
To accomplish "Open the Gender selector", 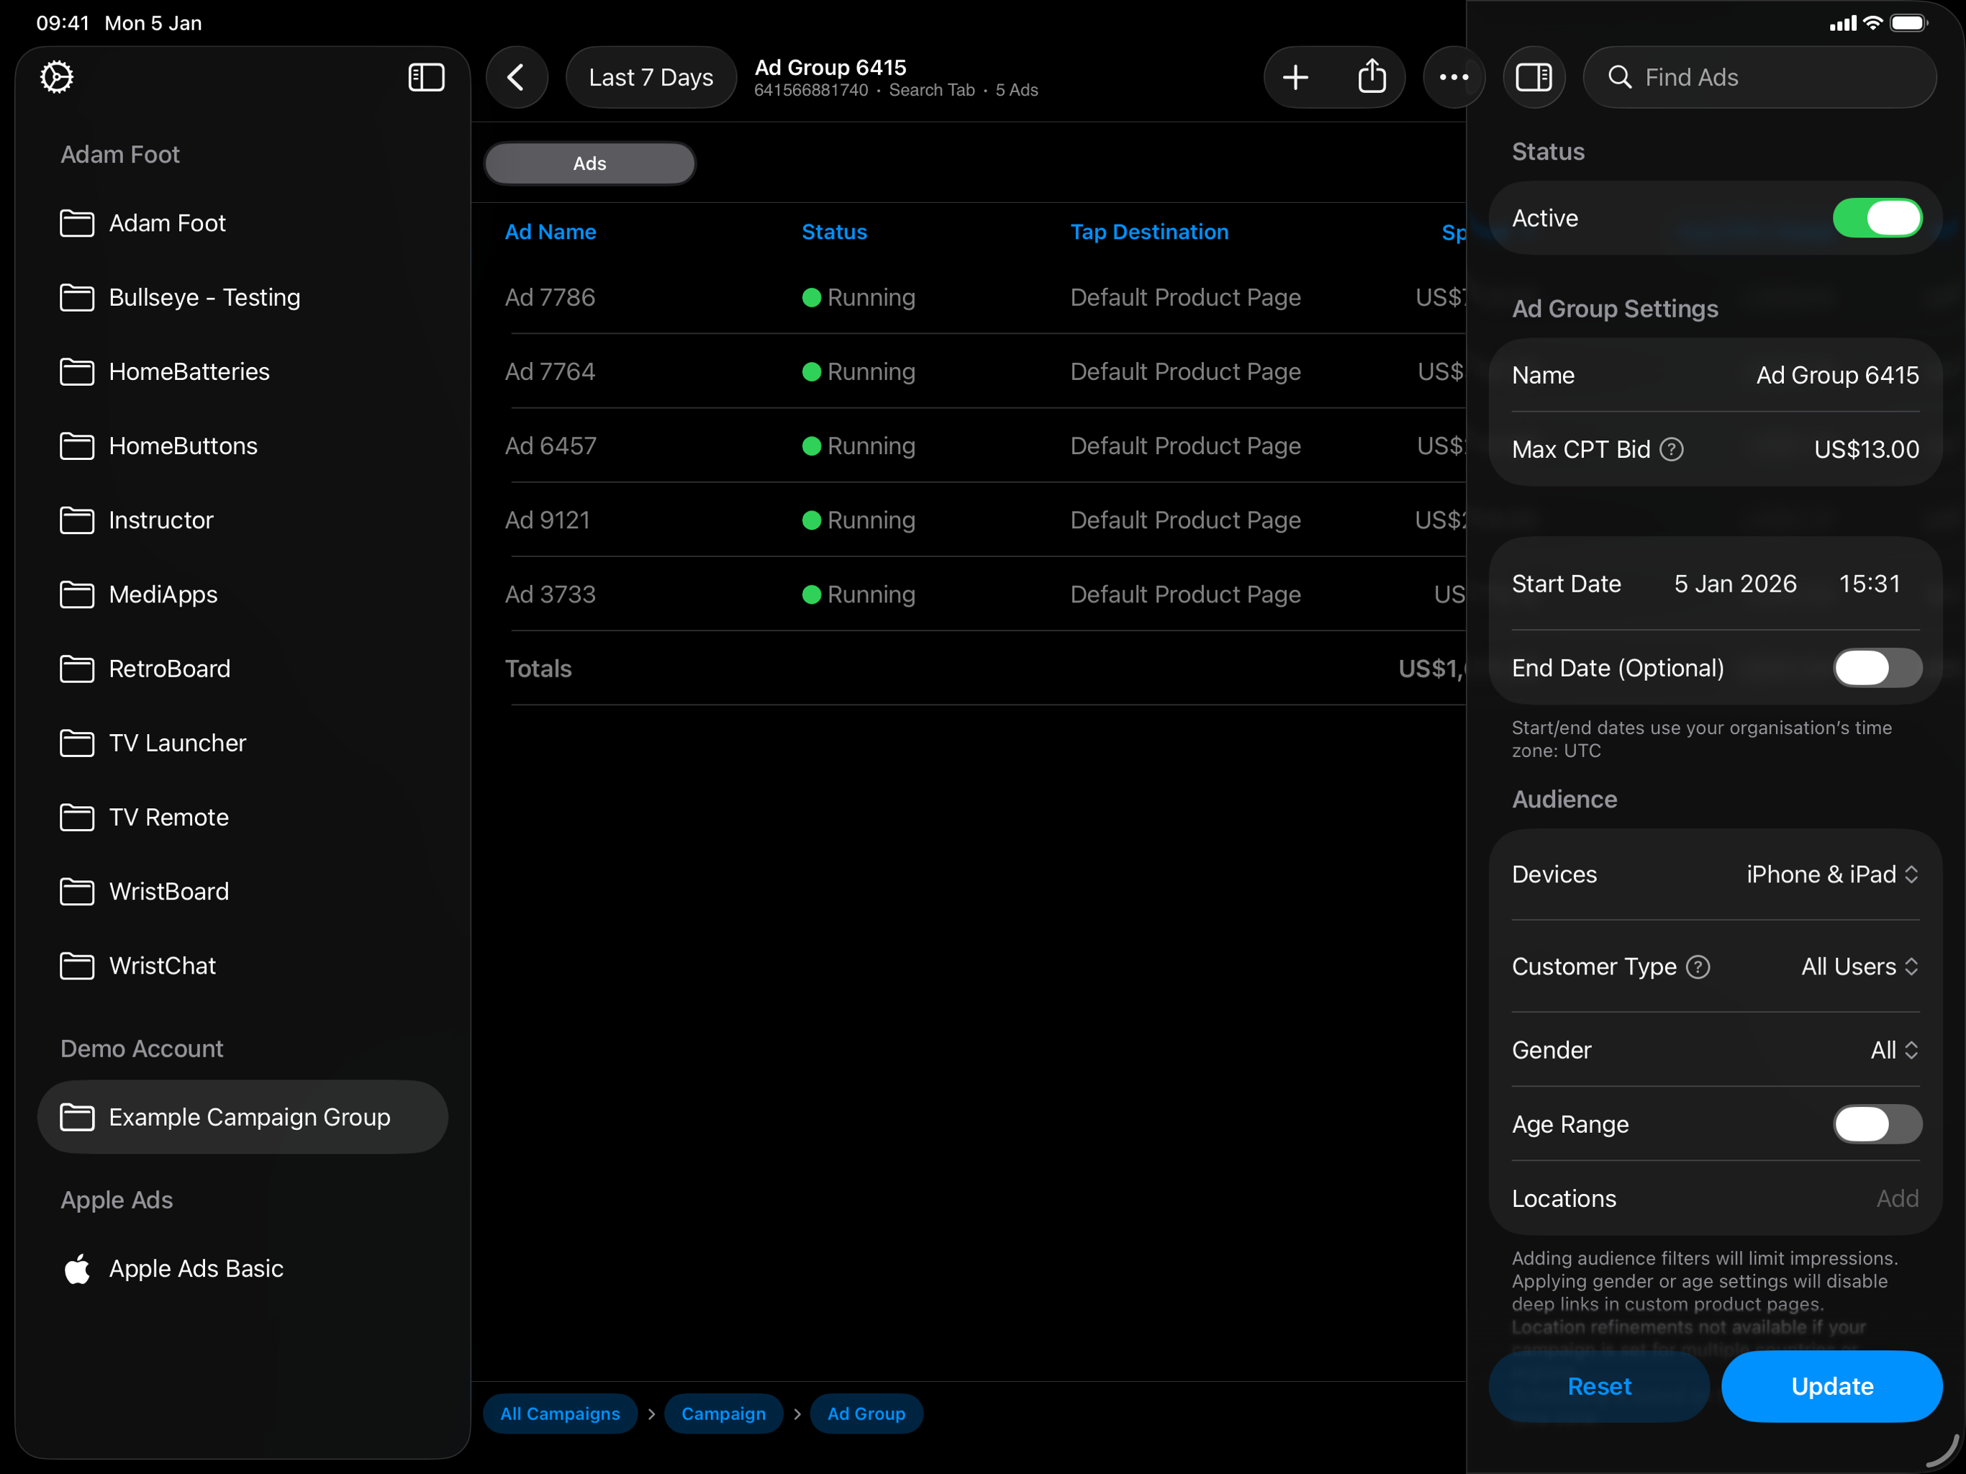I will tap(1893, 1050).
